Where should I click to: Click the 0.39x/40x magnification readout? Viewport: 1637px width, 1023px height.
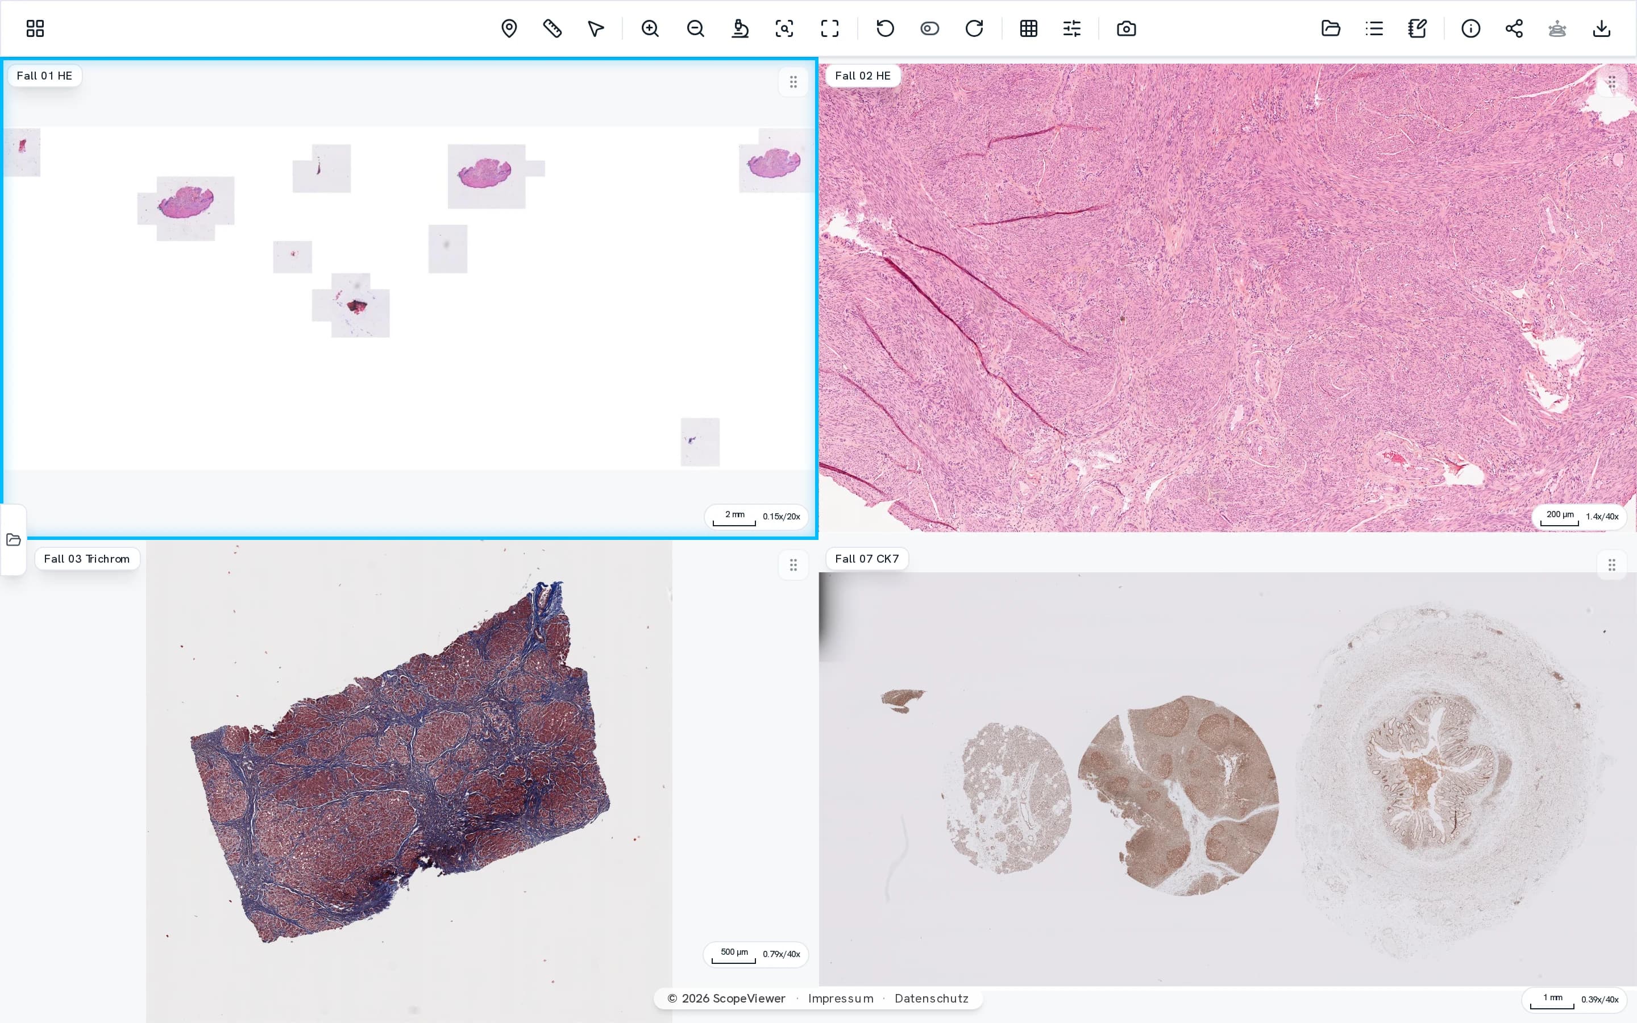tap(1600, 1000)
